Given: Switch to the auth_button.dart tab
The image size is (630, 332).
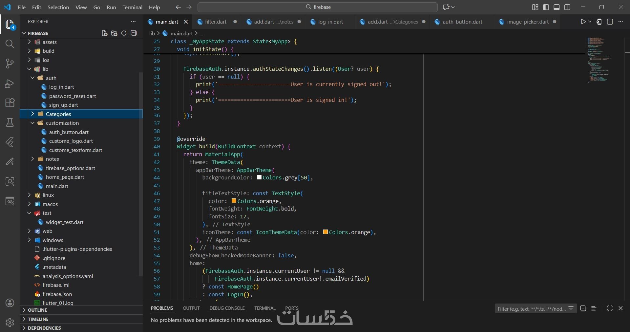Looking at the screenshot, I should (462, 22).
